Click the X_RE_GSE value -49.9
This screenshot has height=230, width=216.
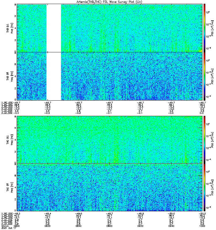[x=140, y=214]
